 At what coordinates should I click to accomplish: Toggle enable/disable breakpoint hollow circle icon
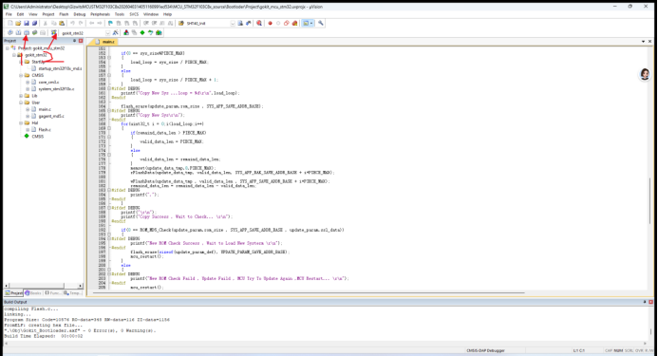pos(278,24)
